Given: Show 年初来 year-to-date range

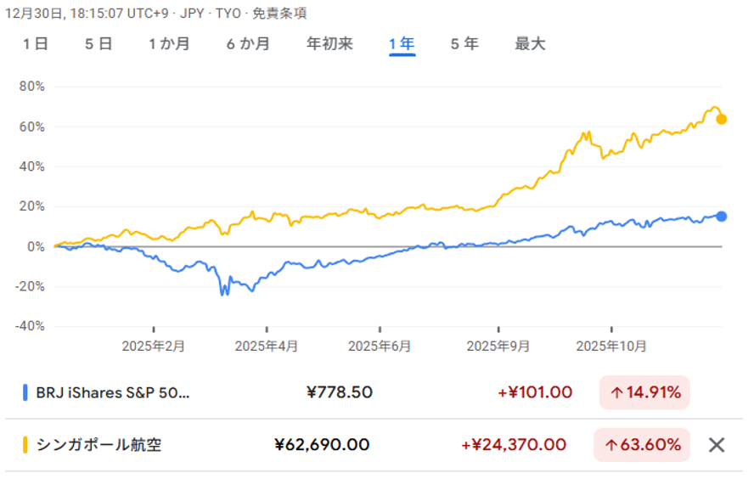Looking at the screenshot, I should [x=329, y=44].
